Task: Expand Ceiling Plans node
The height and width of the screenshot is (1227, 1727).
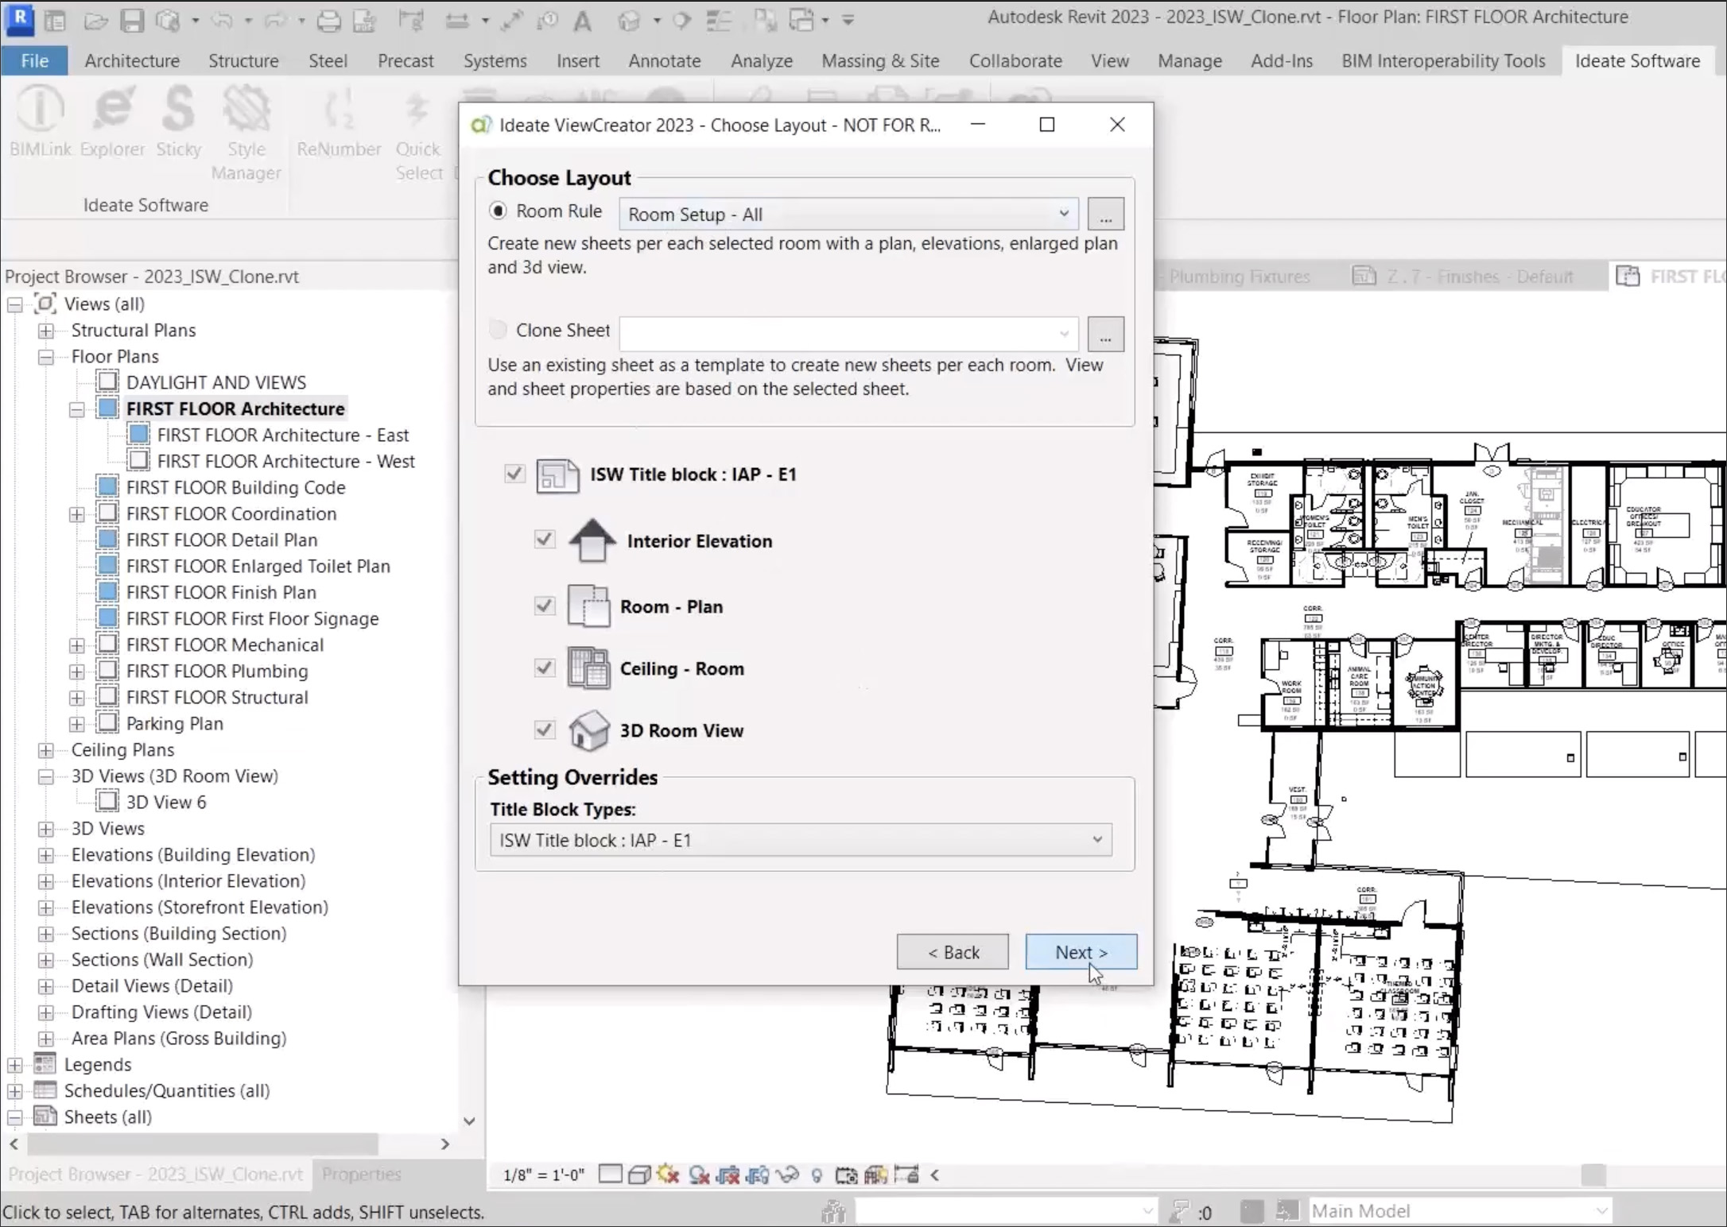Action: point(46,750)
